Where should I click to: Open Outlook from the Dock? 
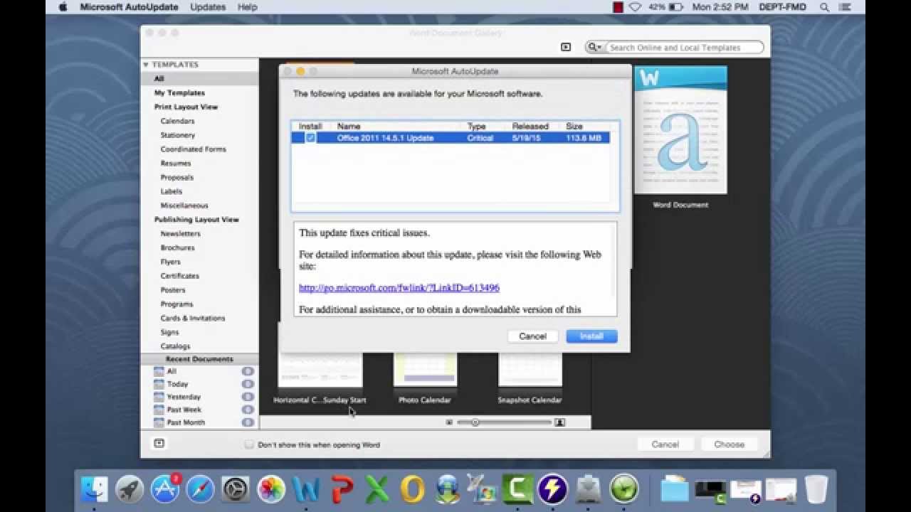point(412,489)
